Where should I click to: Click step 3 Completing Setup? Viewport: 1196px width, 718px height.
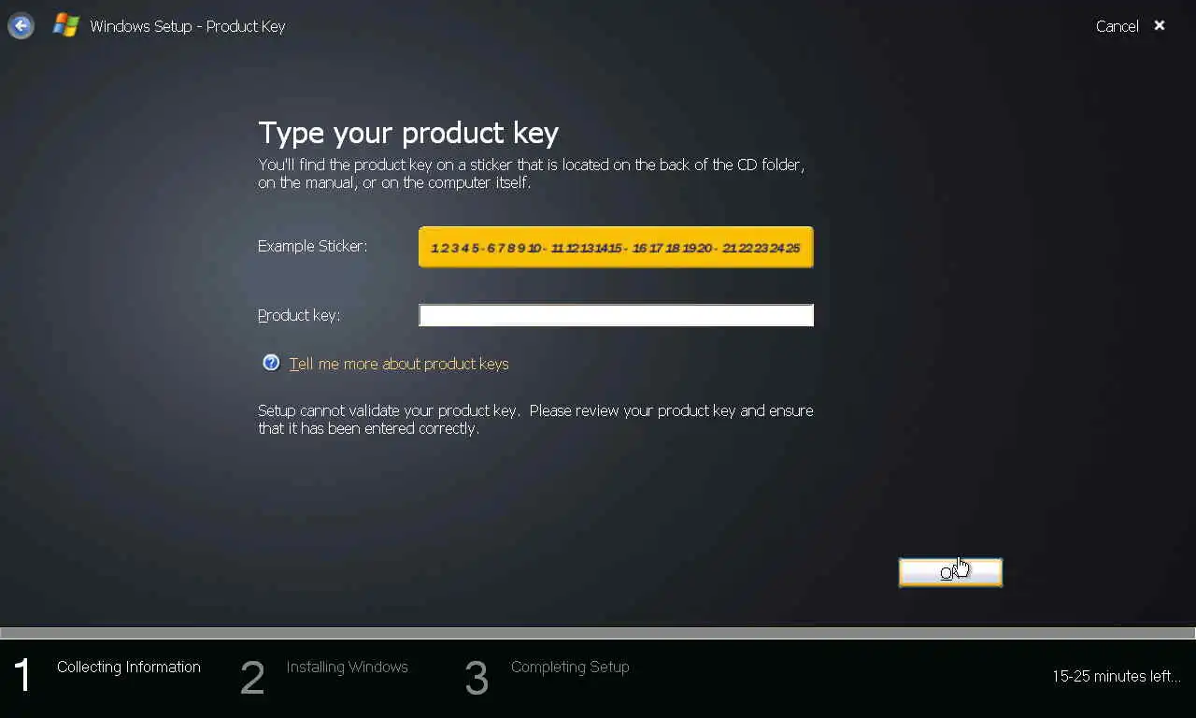pyautogui.click(x=548, y=675)
